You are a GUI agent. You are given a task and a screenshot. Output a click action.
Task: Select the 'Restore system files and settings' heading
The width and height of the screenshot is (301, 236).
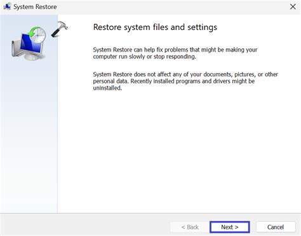tap(155, 27)
